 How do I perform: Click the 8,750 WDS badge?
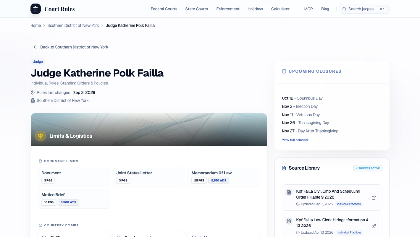tap(219, 180)
